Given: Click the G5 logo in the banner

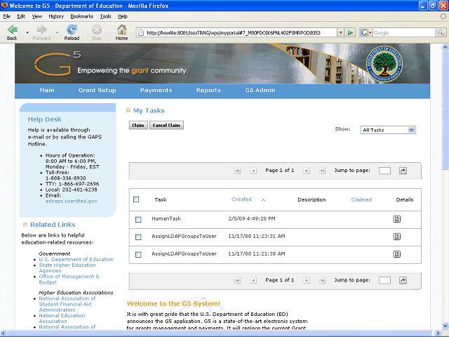Looking at the screenshot, I should click(x=58, y=63).
